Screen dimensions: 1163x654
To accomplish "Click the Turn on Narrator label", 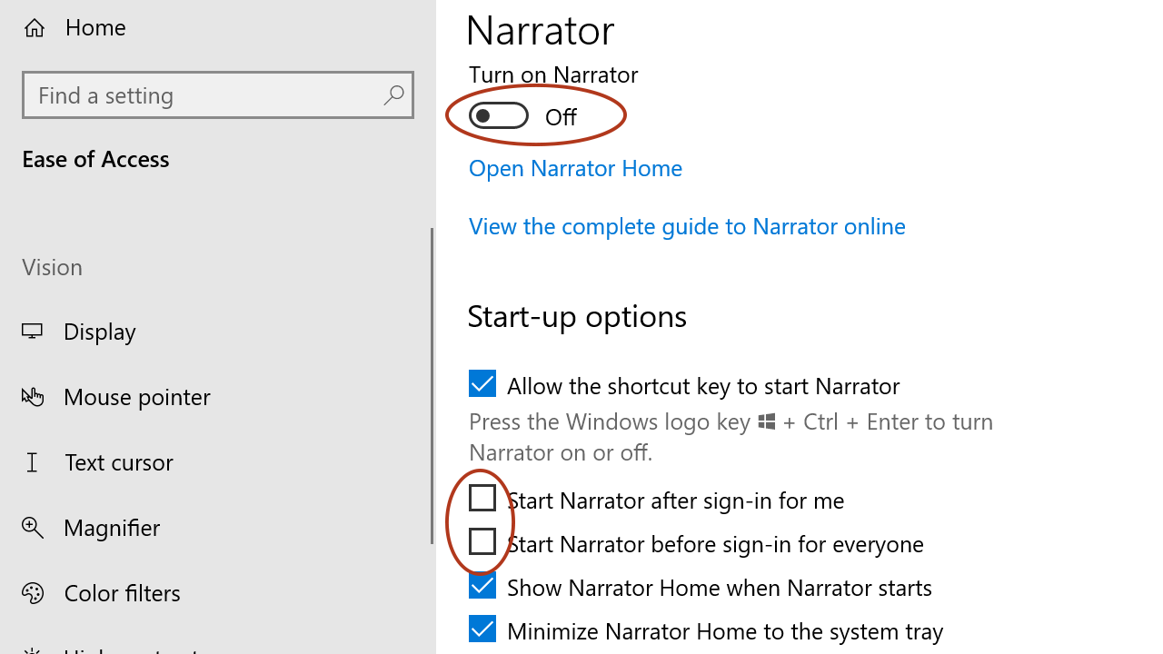I will (x=553, y=74).
